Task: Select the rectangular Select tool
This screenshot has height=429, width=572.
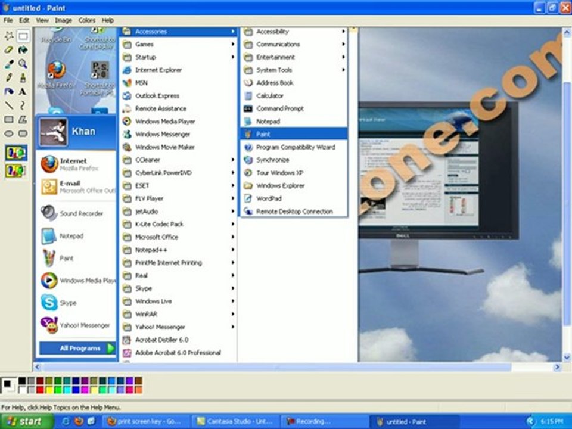Action: 23,36
